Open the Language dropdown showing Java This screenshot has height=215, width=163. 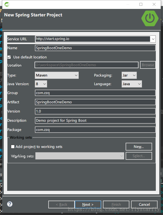pyautogui.click(x=132, y=84)
